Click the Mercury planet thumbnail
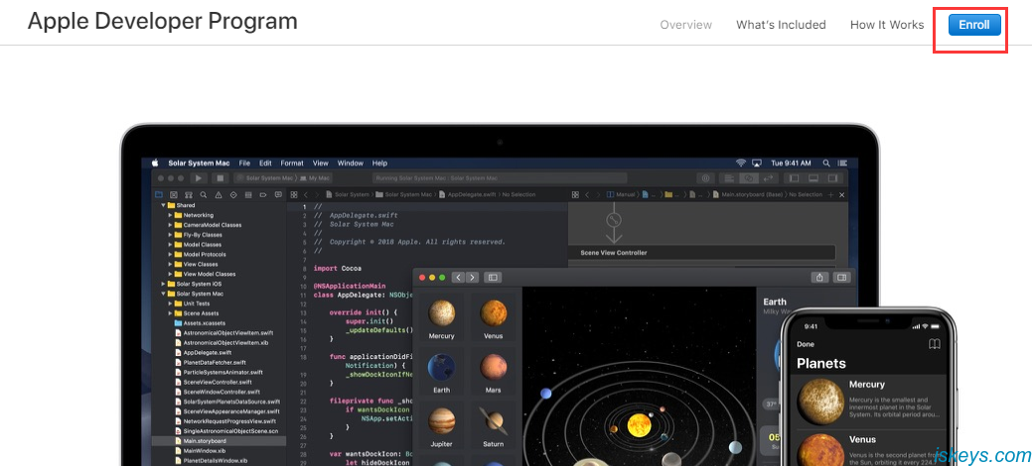This screenshot has height=466, width=1032. 442,315
